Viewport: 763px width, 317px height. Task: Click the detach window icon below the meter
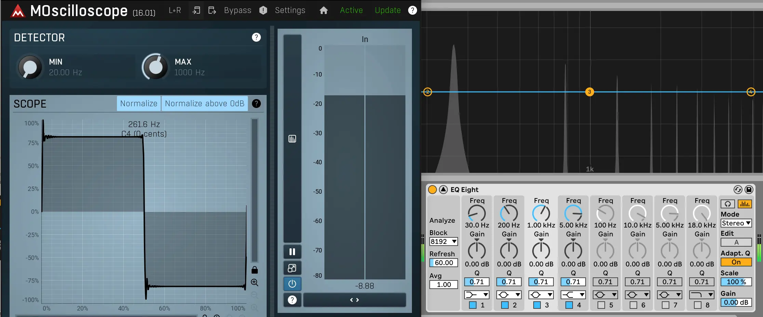click(x=292, y=268)
